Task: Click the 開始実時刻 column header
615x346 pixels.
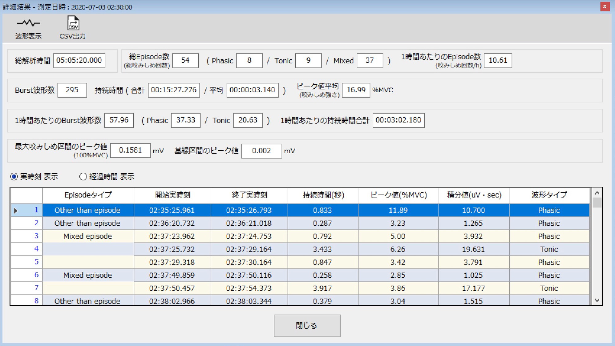Action: (x=172, y=195)
